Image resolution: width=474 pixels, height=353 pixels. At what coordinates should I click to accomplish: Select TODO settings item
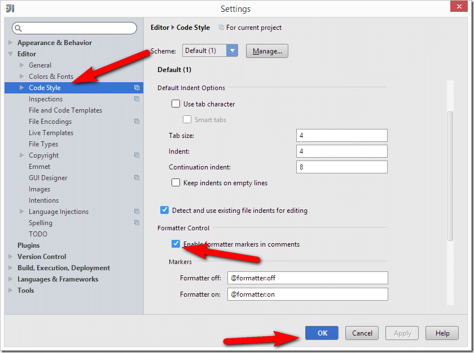38,234
